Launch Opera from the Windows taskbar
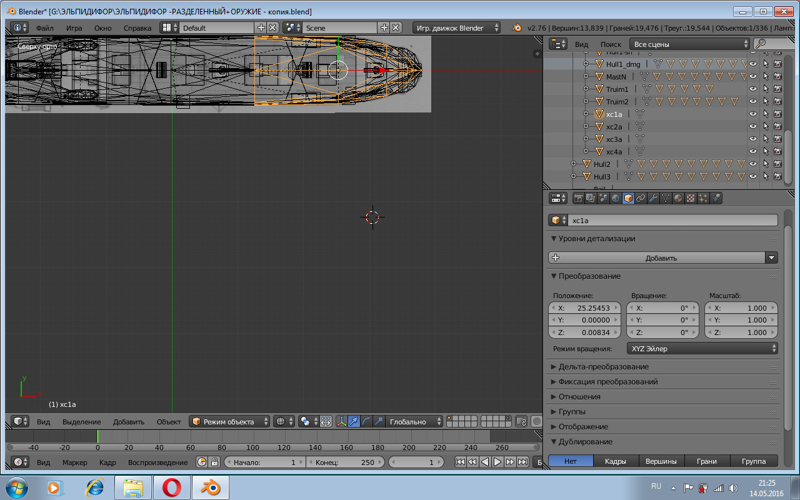800x500 pixels. pos(172,487)
